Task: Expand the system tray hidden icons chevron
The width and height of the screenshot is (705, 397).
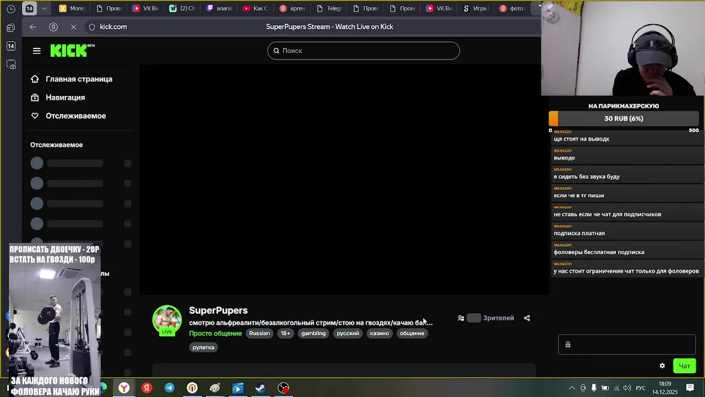Action: tap(571, 388)
